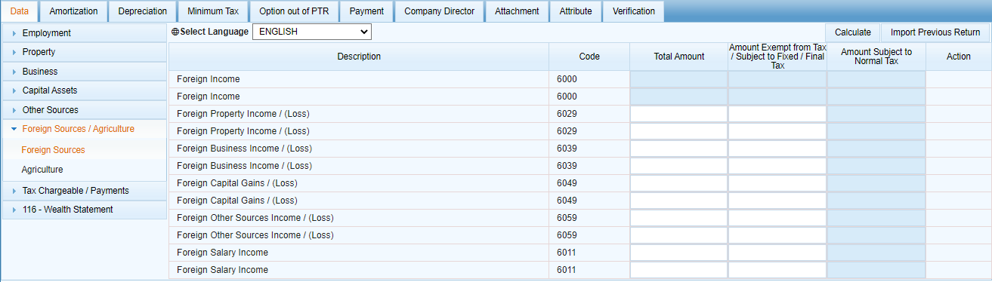The width and height of the screenshot is (992, 282).
Task: Focus exempt amount field of second Foreign Business Income row
Action: (x=777, y=166)
